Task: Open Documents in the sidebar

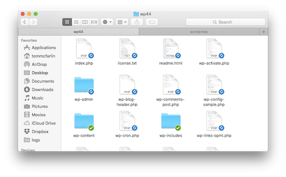Action: coord(39,81)
